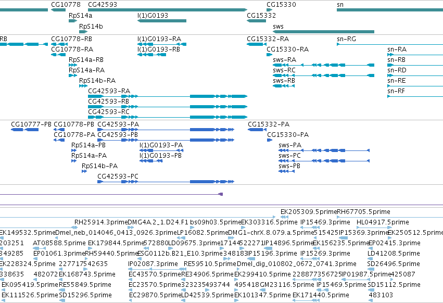
Task: Select transcript CG10778-RB
Action: pyautogui.click(x=58, y=44)
